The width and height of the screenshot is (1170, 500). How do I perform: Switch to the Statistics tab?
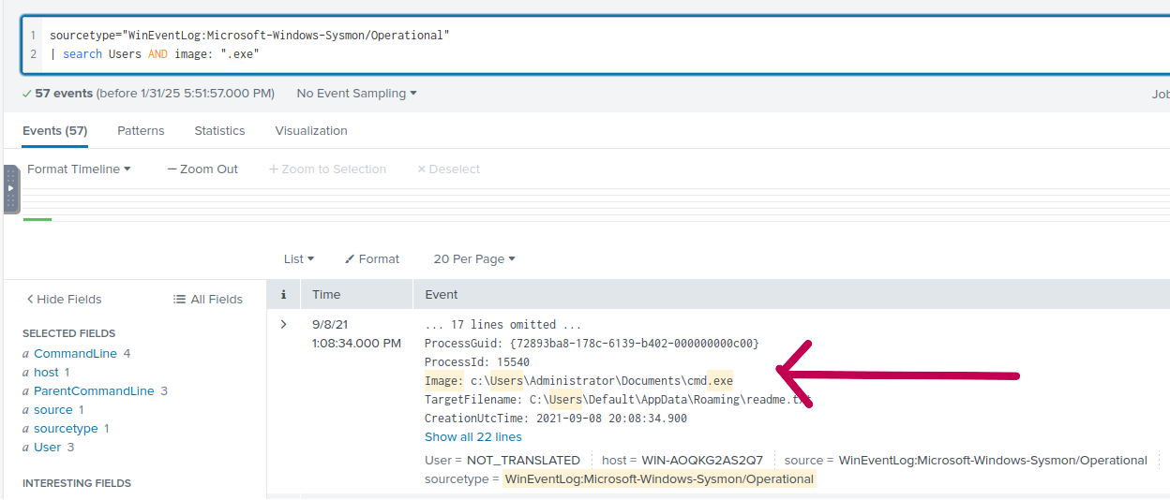[x=219, y=131]
